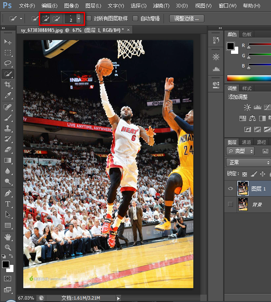Image resolution: width=271 pixels, height=302 pixels.
Task: Switch to the 色板 tab
Action: pos(247,35)
